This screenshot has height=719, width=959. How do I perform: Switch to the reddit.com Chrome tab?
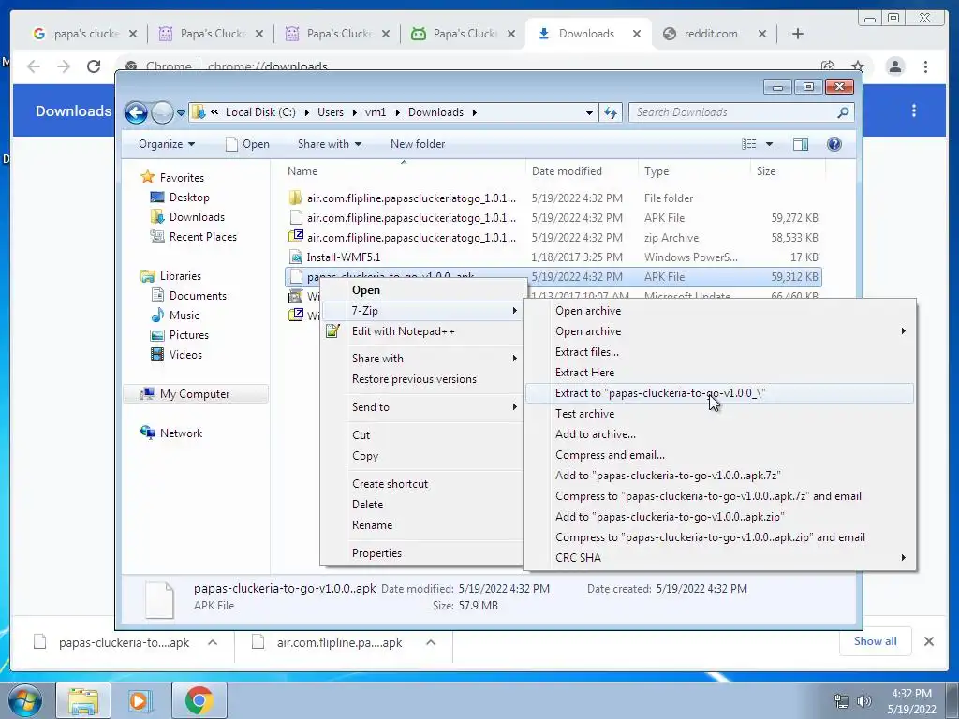click(713, 34)
